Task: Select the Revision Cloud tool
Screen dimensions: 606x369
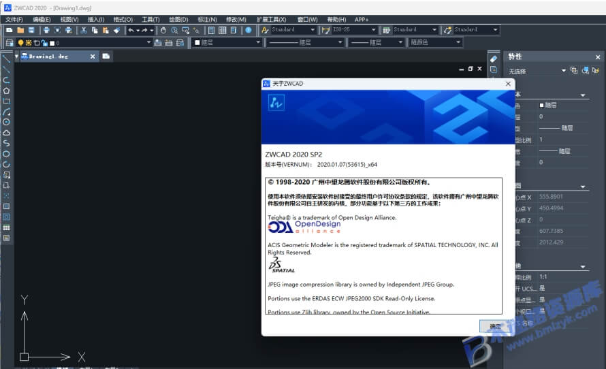Action: pyautogui.click(x=6, y=133)
